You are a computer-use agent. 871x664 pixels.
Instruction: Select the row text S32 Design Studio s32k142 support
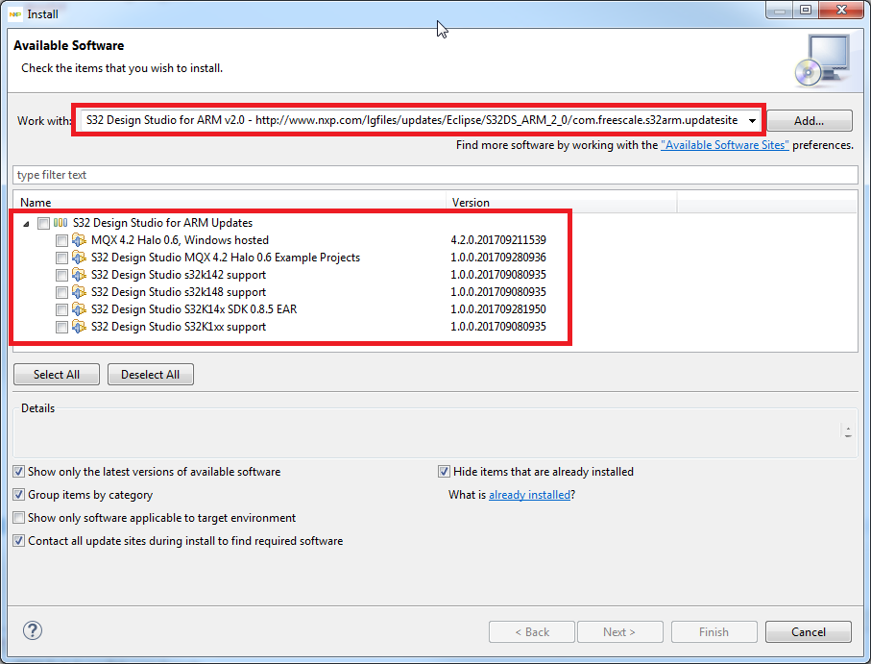(x=179, y=275)
